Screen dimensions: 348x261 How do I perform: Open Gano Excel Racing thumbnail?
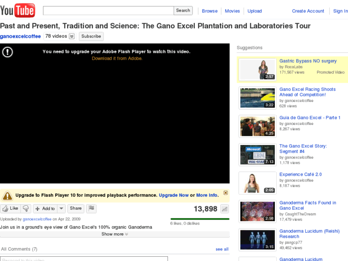(x=258, y=98)
